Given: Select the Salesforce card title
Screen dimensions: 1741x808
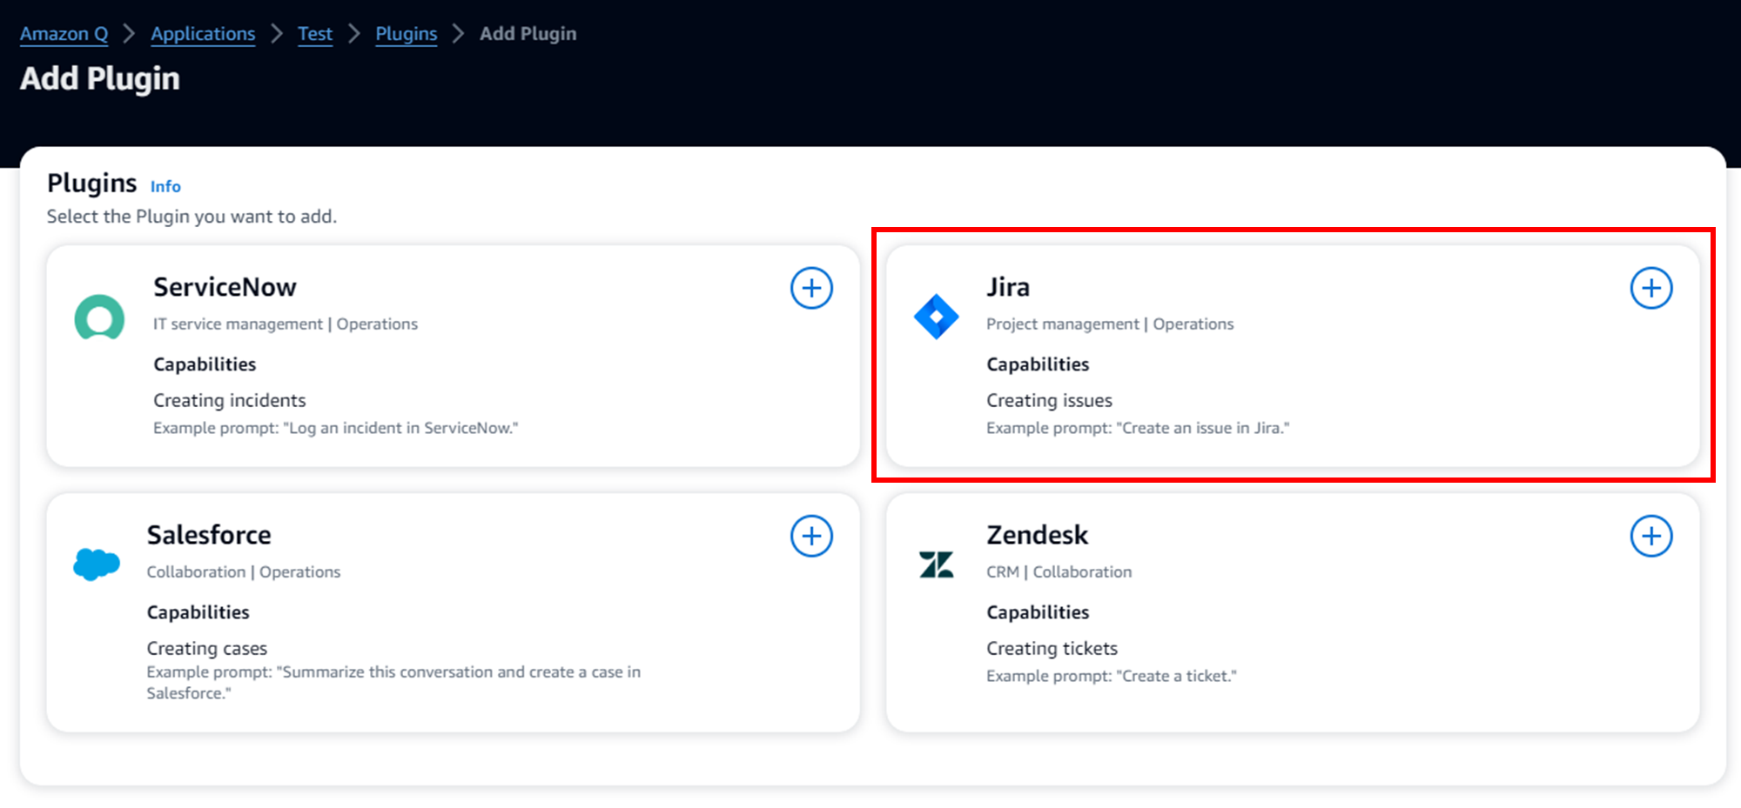Looking at the screenshot, I should [209, 535].
